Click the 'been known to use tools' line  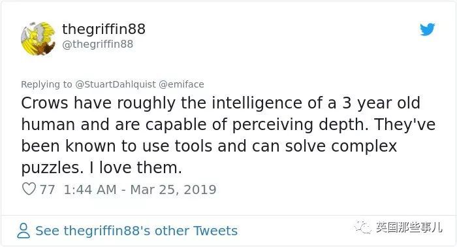point(209,146)
